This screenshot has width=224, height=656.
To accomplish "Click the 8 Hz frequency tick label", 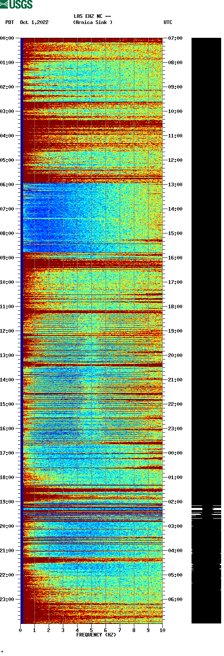I will (x=134, y=630).
